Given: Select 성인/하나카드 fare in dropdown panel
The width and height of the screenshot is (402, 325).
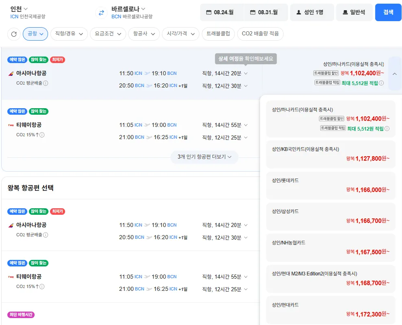Looking at the screenshot, I should pyautogui.click(x=331, y=119).
